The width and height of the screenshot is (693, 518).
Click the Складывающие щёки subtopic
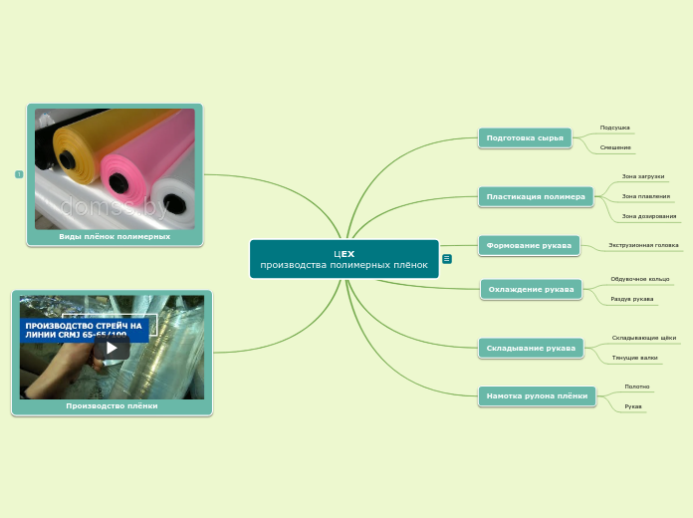click(644, 338)
